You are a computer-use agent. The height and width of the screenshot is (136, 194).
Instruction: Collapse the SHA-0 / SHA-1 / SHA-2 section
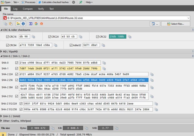1,56
